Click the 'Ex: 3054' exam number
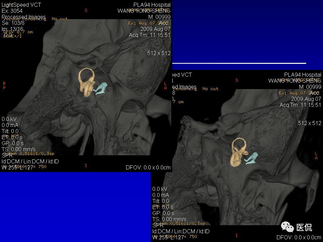323x242 pixels. coord(12,11)
